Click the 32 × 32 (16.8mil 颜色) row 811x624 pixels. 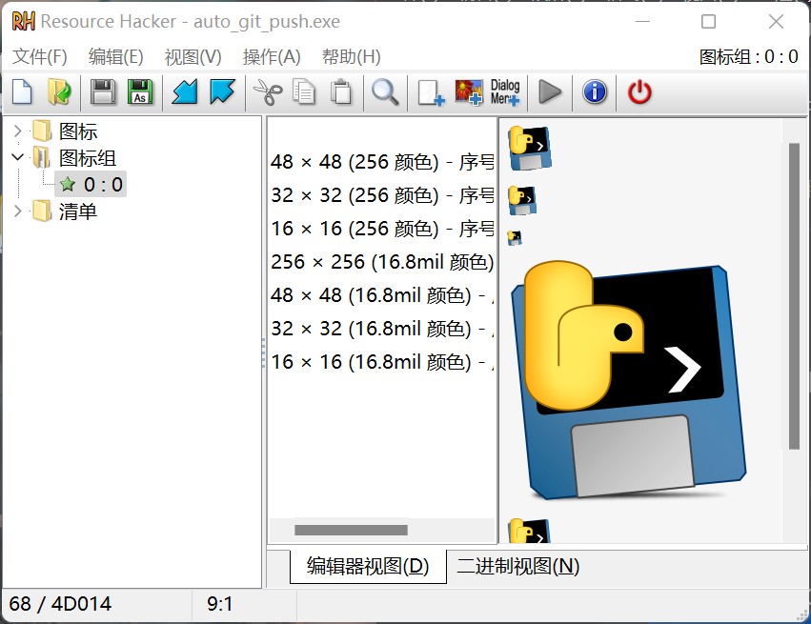point(382,329)
